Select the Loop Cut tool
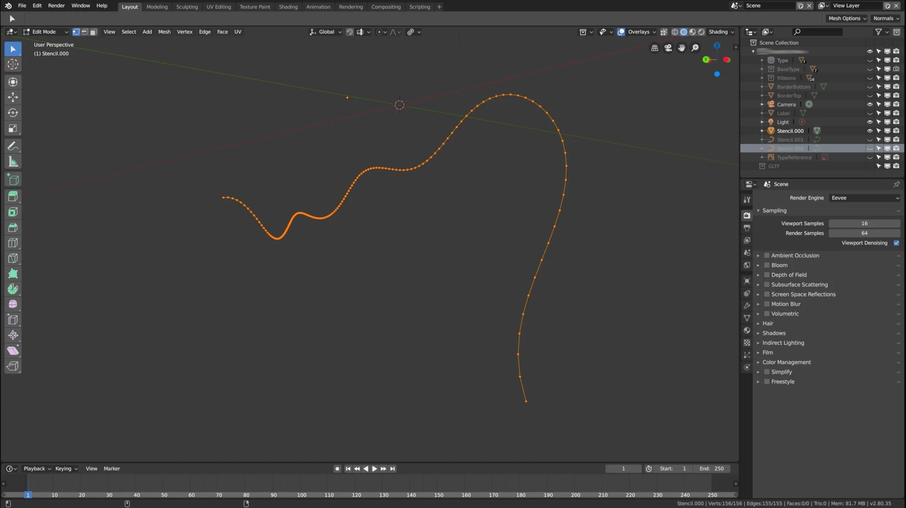The image size is (906, 508). (x=13, y=243)
